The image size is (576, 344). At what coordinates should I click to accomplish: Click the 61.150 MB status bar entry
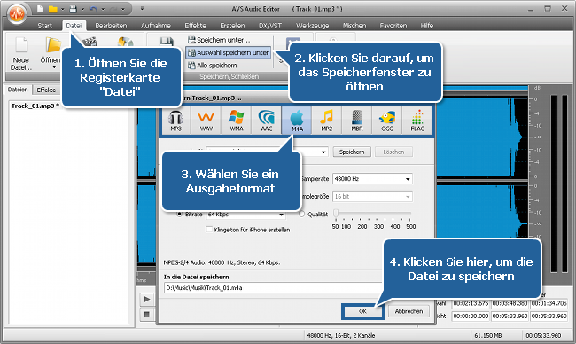(x=488, y=335)
